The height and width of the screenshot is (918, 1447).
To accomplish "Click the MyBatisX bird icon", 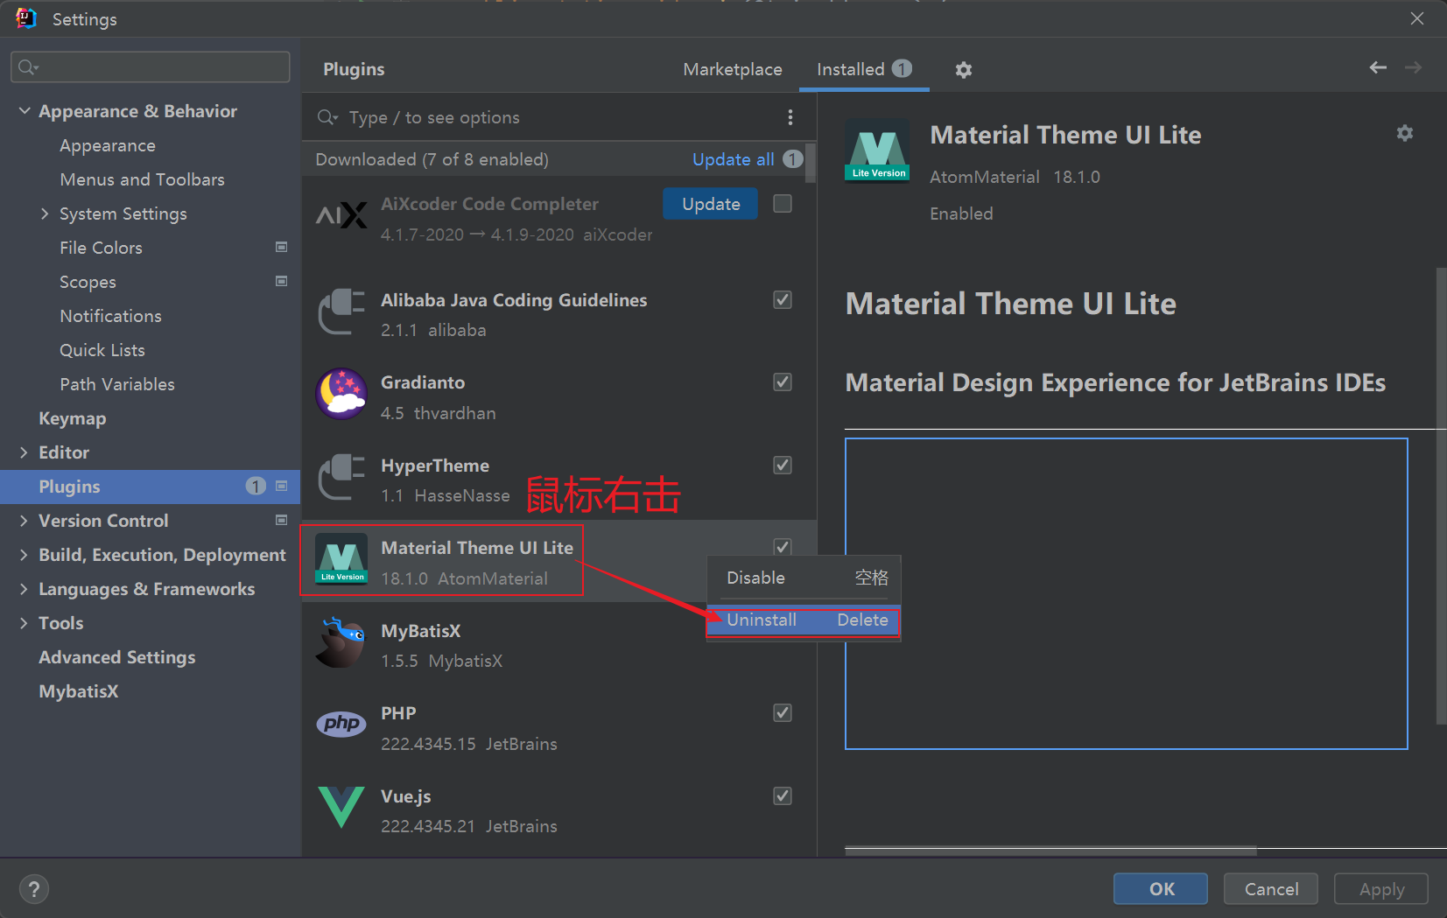I will 341,642.
